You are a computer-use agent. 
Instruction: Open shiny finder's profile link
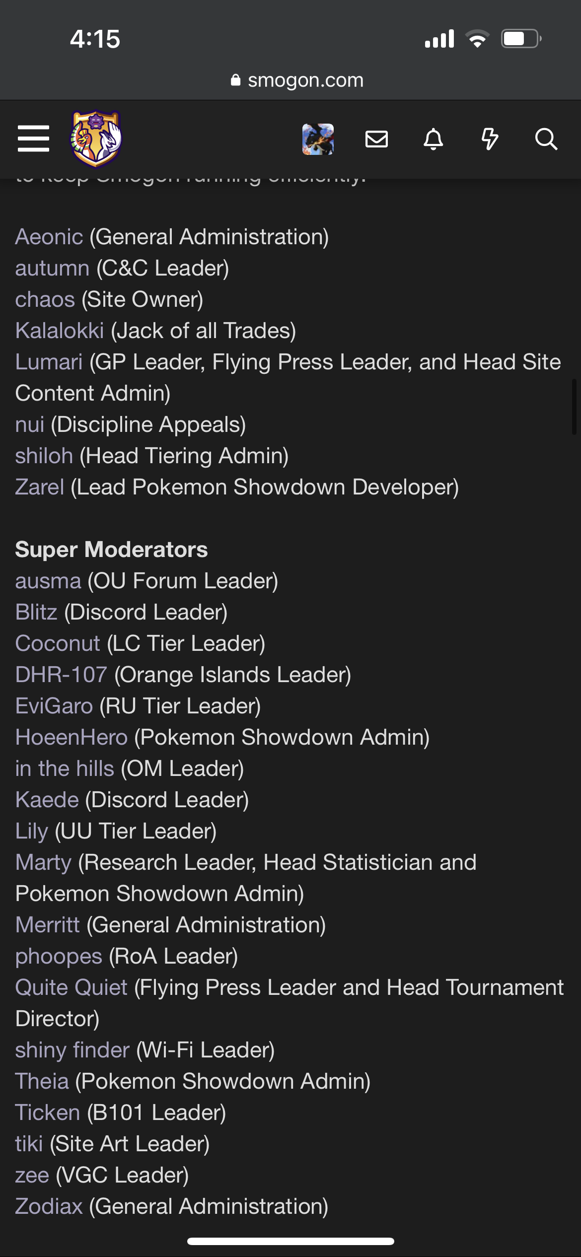click(73, 1050)
